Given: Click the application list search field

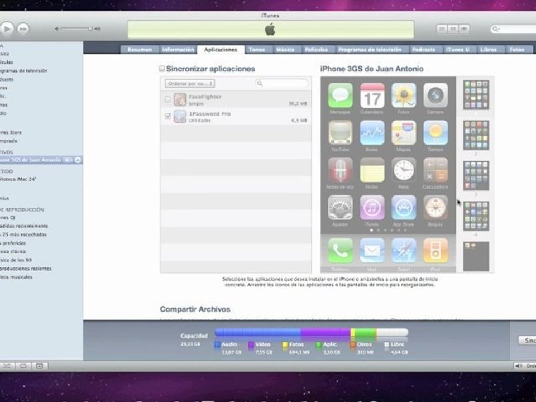Looking at the screenshot, I should [281, 83].
